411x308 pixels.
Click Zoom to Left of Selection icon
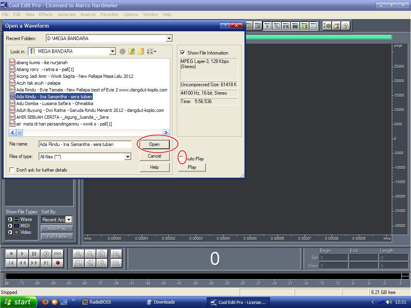[x=90, y=263]
